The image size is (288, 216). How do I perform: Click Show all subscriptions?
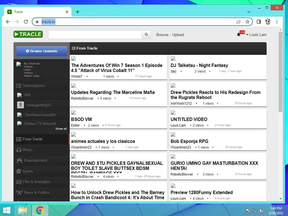click(x=61, y=129)
